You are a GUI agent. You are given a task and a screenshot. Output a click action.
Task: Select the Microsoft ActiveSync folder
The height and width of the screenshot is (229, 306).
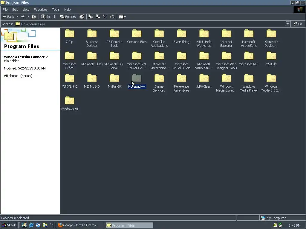click(x=249, y=38)
